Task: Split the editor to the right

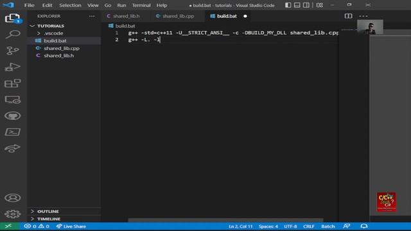Action: [348, 16]
